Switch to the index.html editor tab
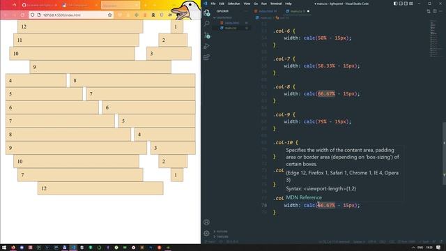 click(267, 11)
